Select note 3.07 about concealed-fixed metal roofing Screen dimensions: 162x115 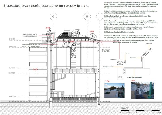pyautogui.click(x=131, y=37)
